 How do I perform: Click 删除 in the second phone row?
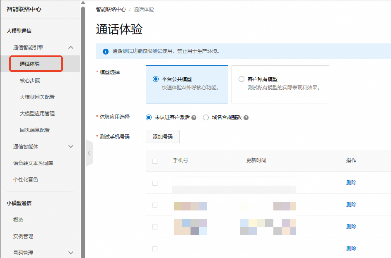point(351,205)
